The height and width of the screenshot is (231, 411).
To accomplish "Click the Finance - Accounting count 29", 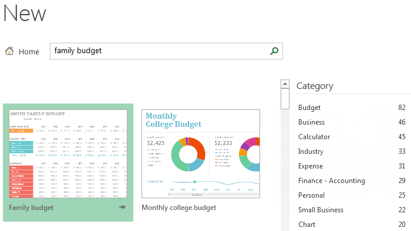I will point(402,181).
